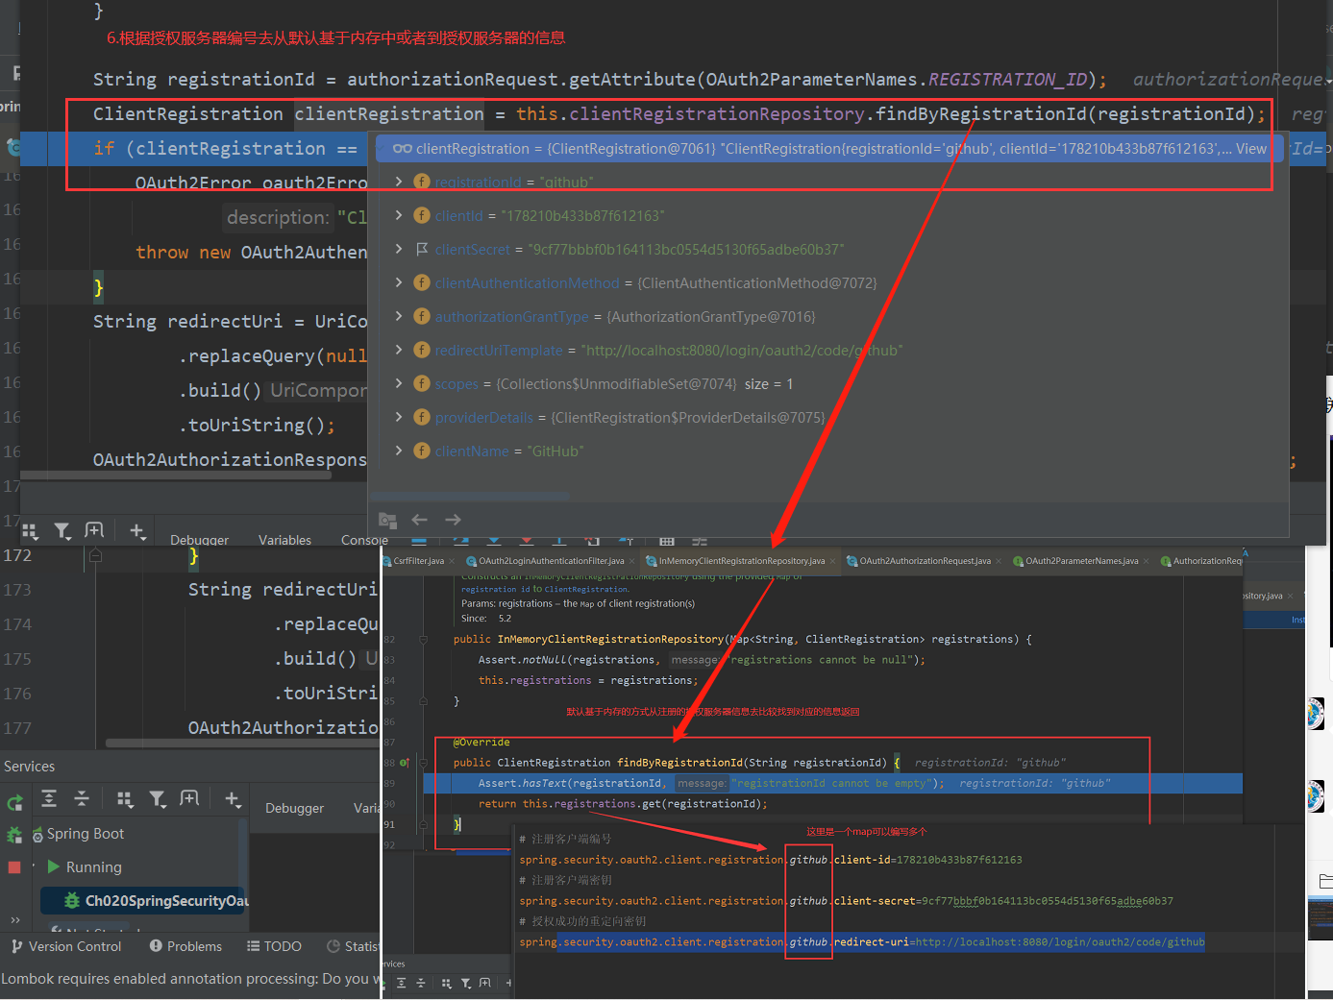1333x1000 pixels.
Task: Click Open in New Tab icon in upper toolbar
Action: (x=94, y=530)
